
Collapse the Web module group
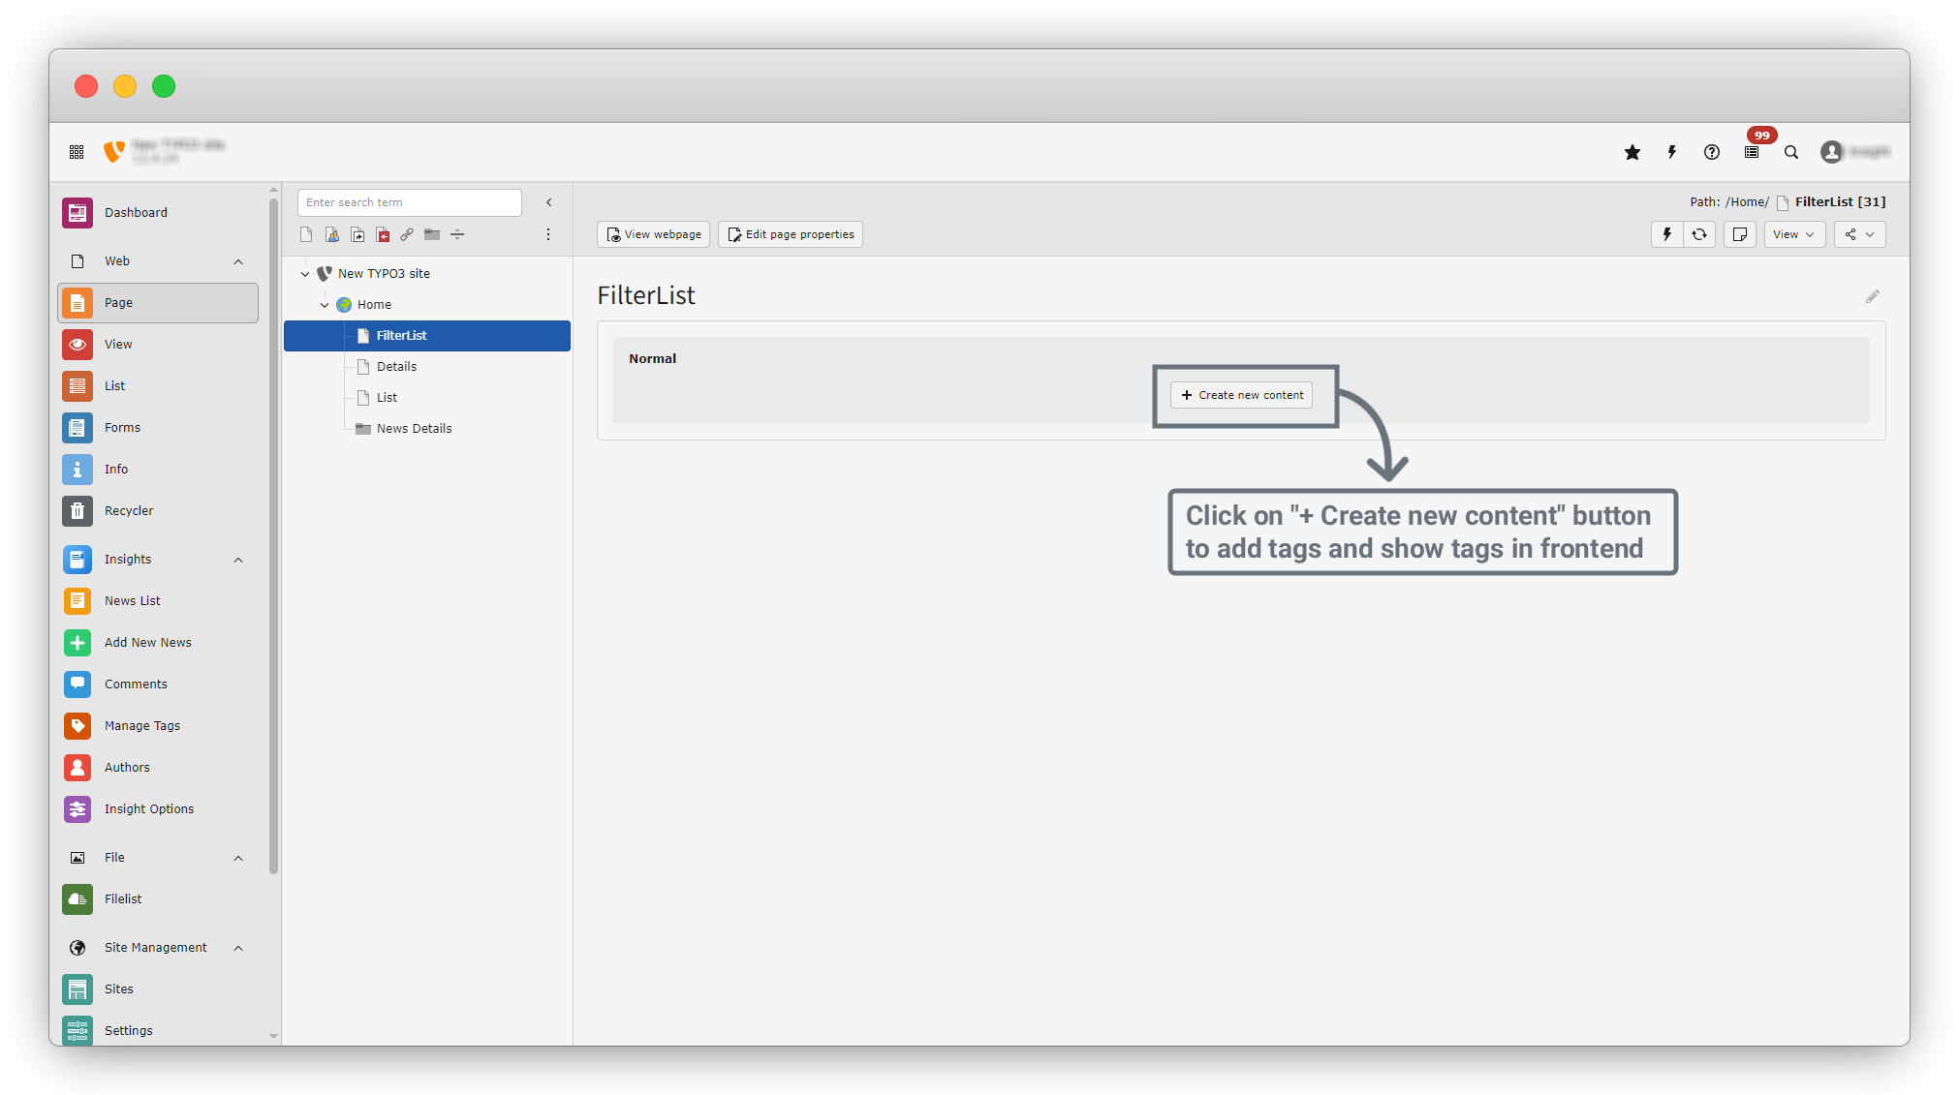point(238,261)
